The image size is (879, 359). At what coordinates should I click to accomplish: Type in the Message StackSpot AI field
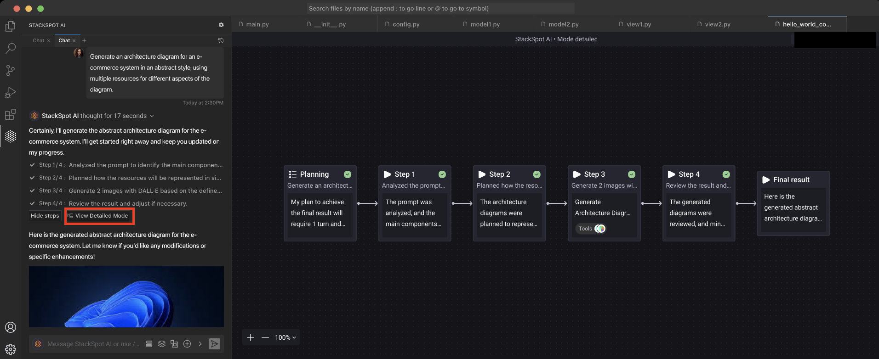point(93,344)
